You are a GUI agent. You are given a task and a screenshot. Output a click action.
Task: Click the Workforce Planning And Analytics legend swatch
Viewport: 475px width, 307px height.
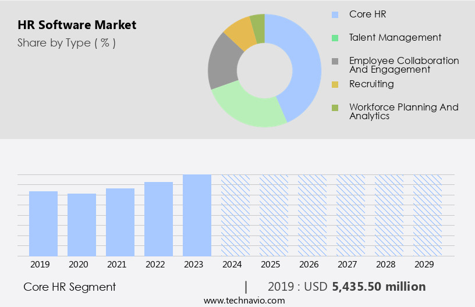point(335,108)
